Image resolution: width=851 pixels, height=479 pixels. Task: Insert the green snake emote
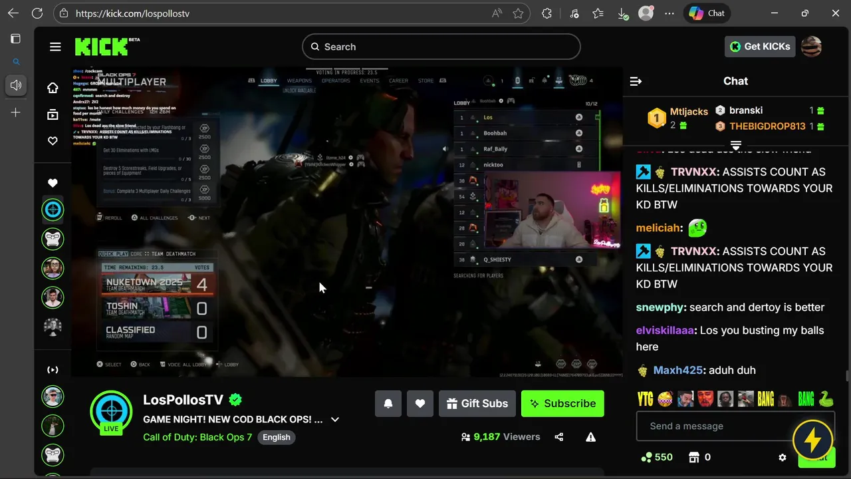click(x=826, y=399)
